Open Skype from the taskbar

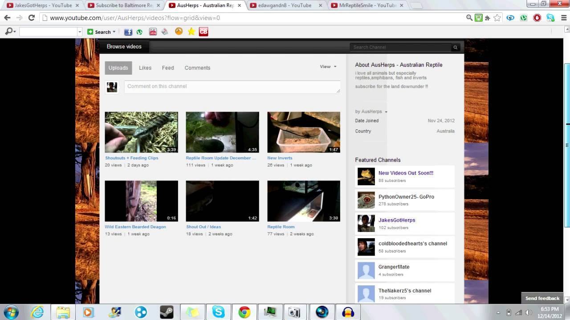(218, 312)
